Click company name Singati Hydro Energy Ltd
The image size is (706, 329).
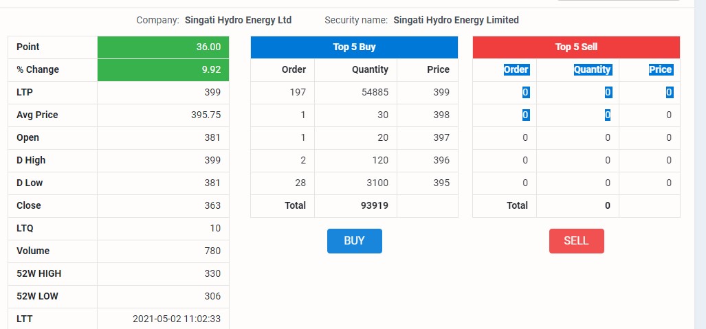pos(238,20)
